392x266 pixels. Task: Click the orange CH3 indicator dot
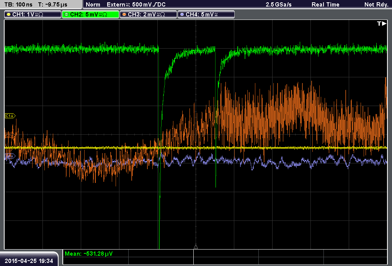(x=124, y=15)
